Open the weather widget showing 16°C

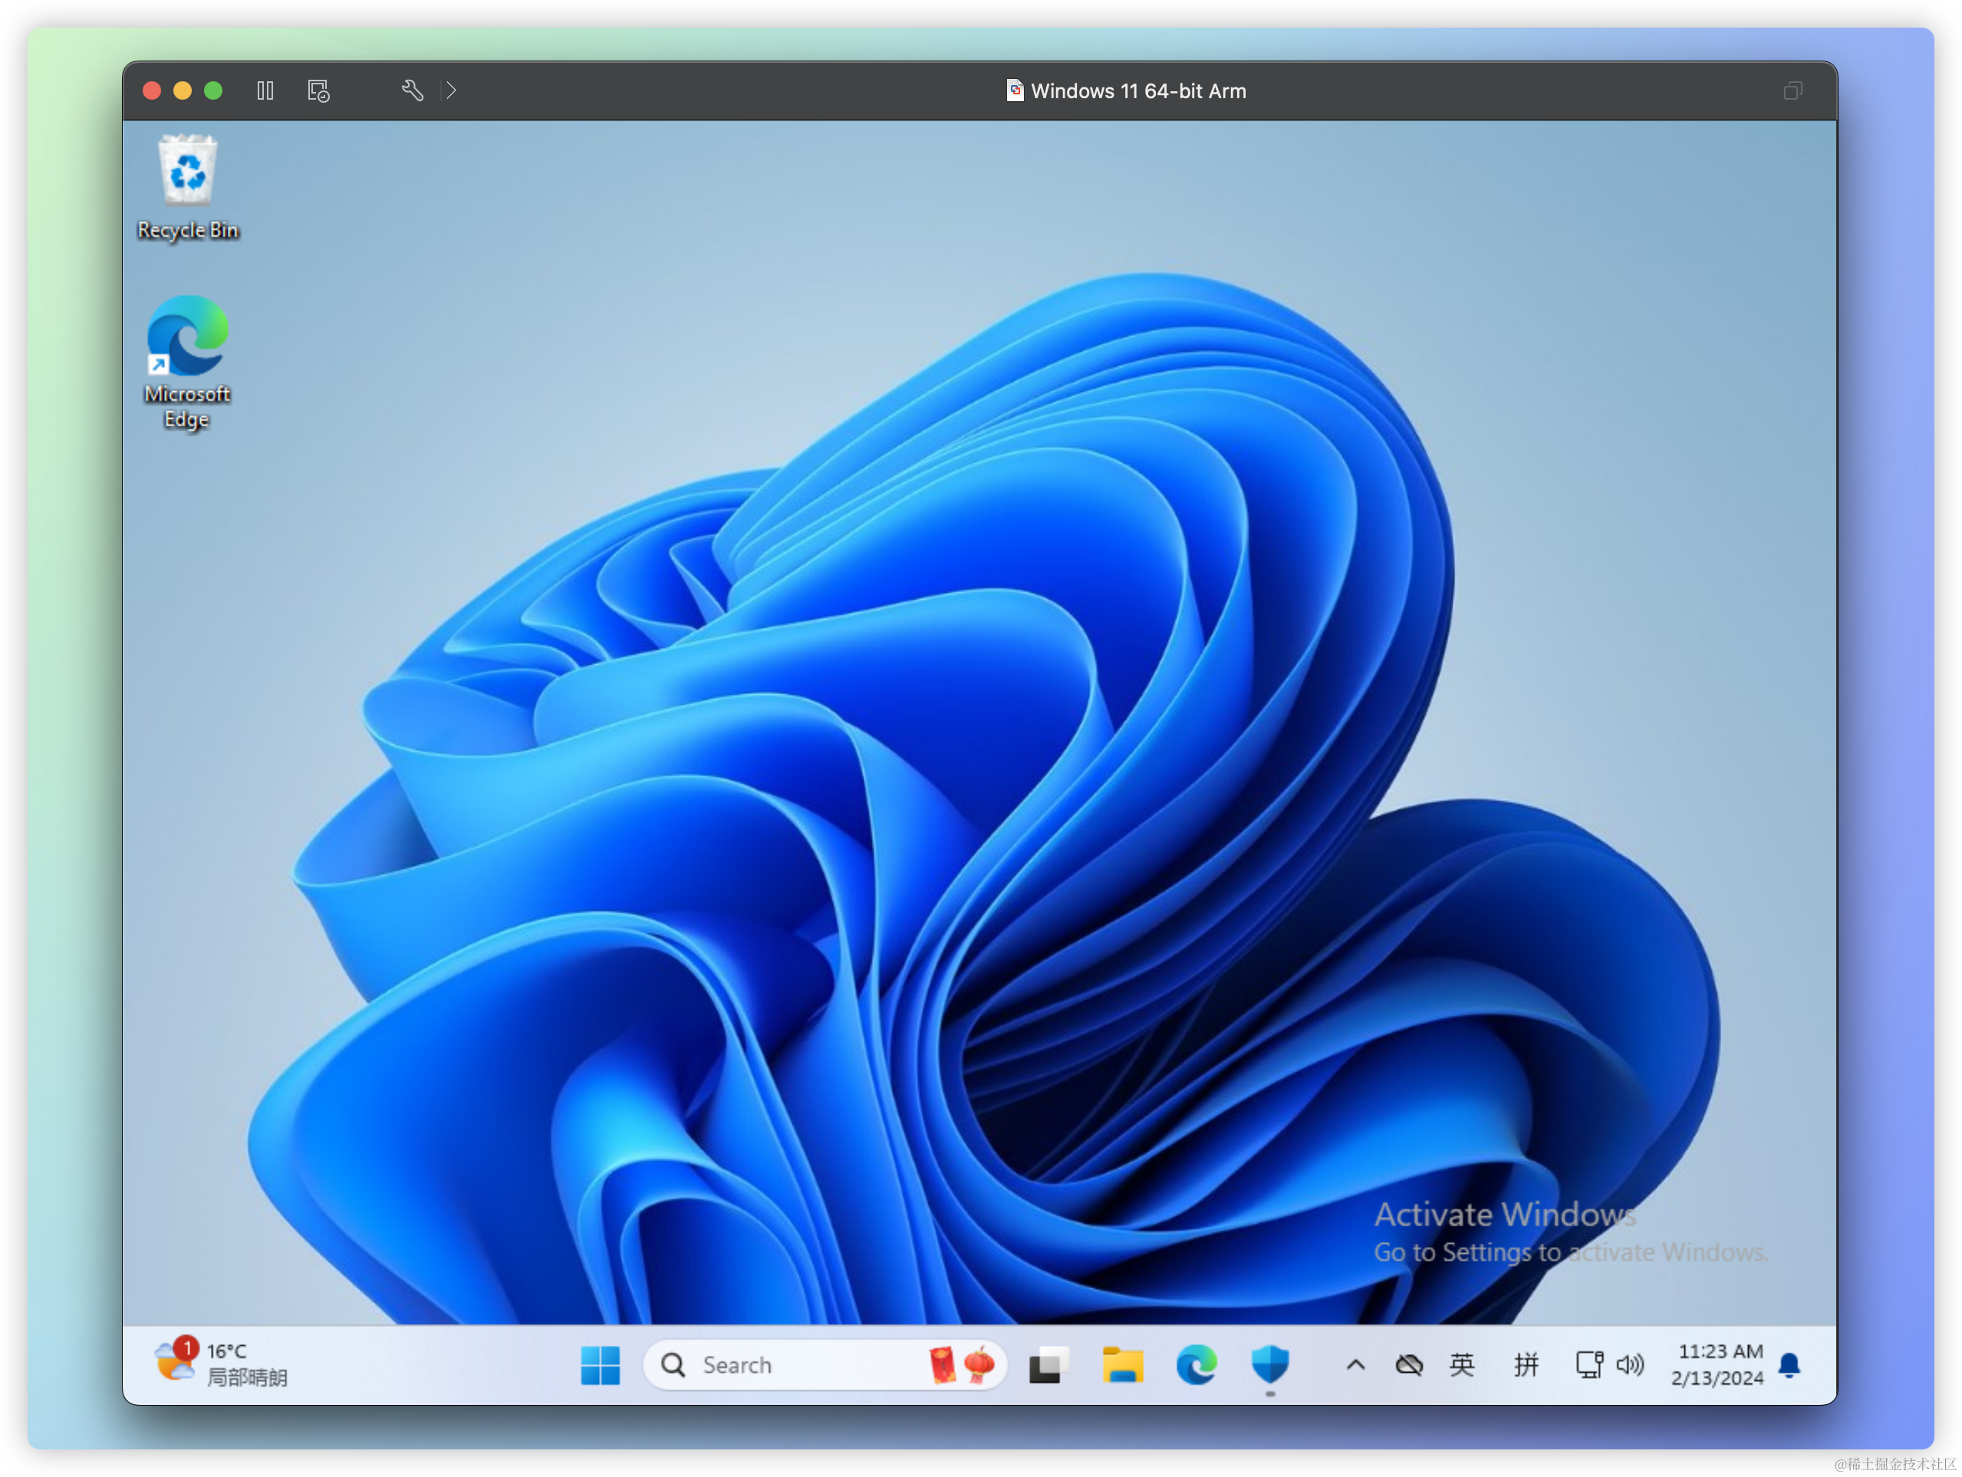click(222, 1364)
